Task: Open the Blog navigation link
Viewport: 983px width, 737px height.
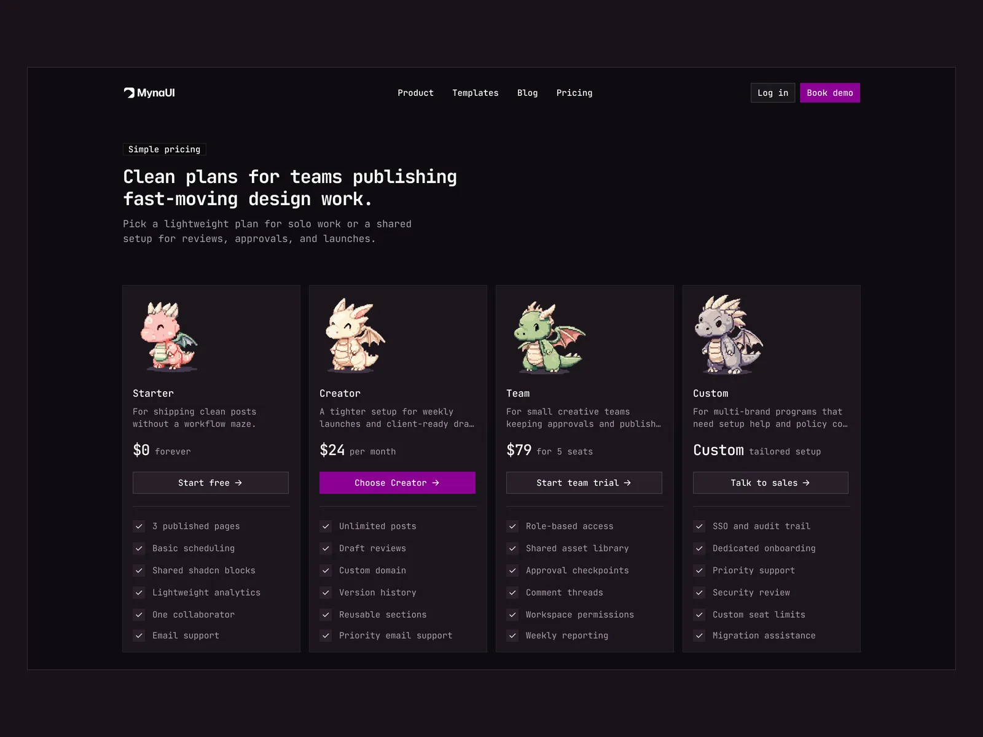Action: pos(527,93)
